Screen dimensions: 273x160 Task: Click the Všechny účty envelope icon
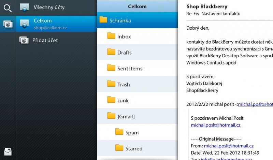pyautogui.click(x=25, y=8)
